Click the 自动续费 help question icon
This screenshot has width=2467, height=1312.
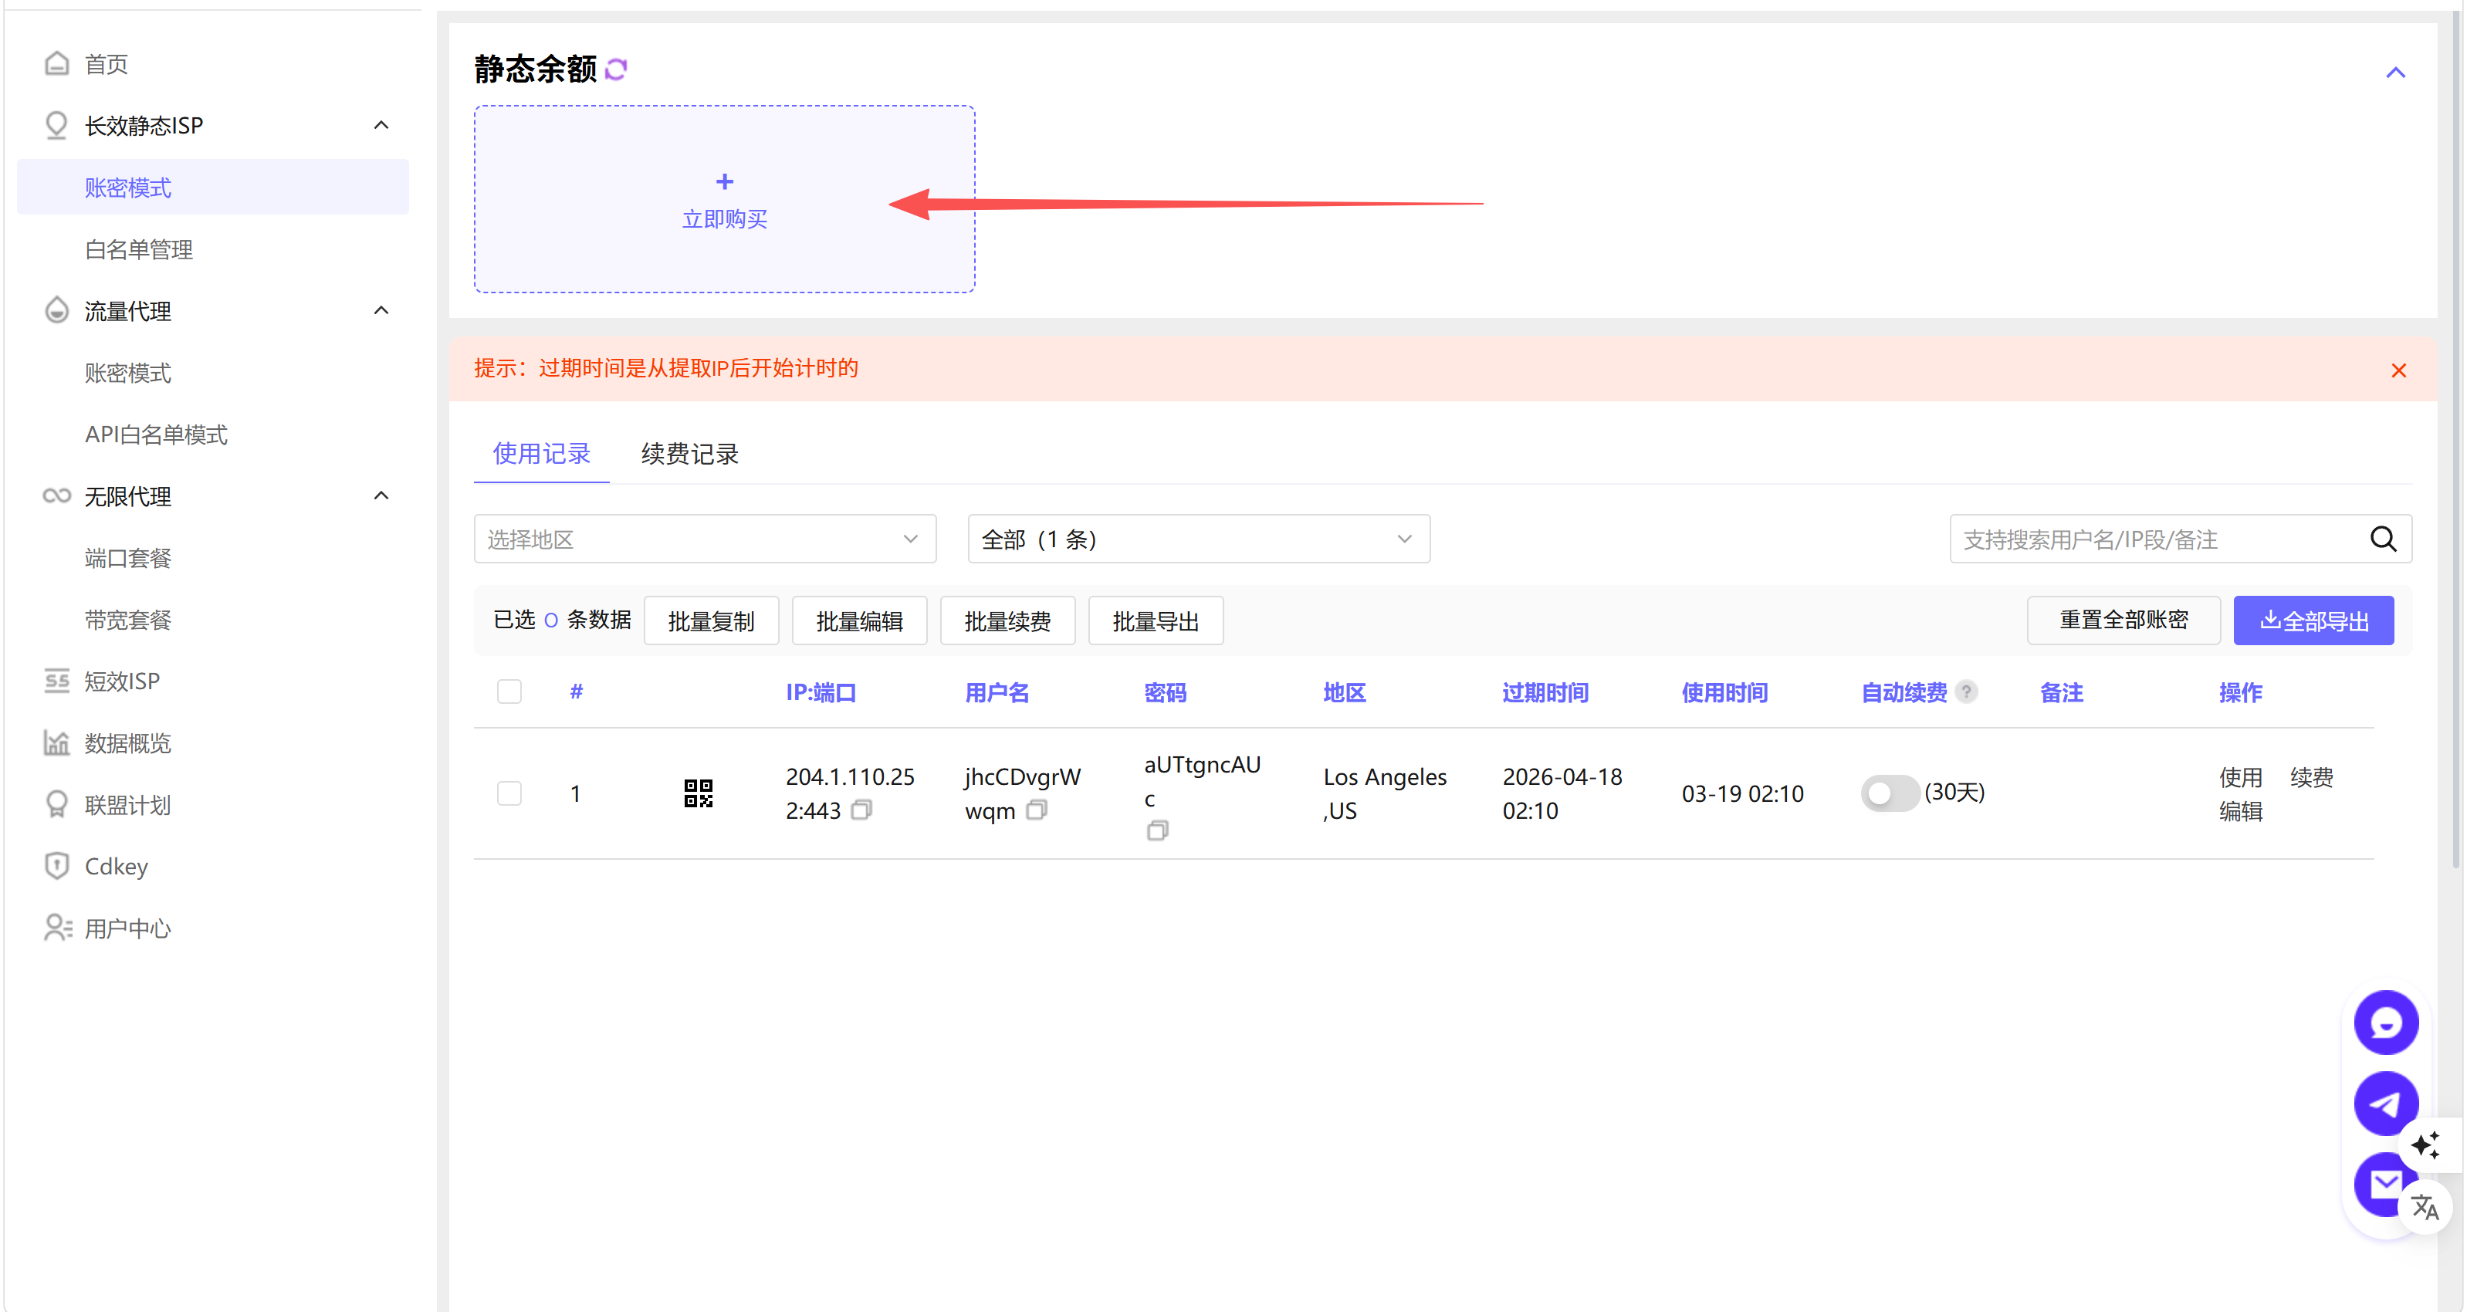click(x=1966, y=692)
